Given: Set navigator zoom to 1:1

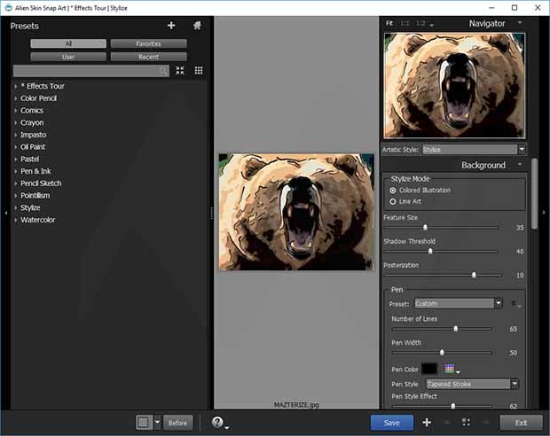Looking at the screenshot, I should pyautogui.click(x=405, y=23).
